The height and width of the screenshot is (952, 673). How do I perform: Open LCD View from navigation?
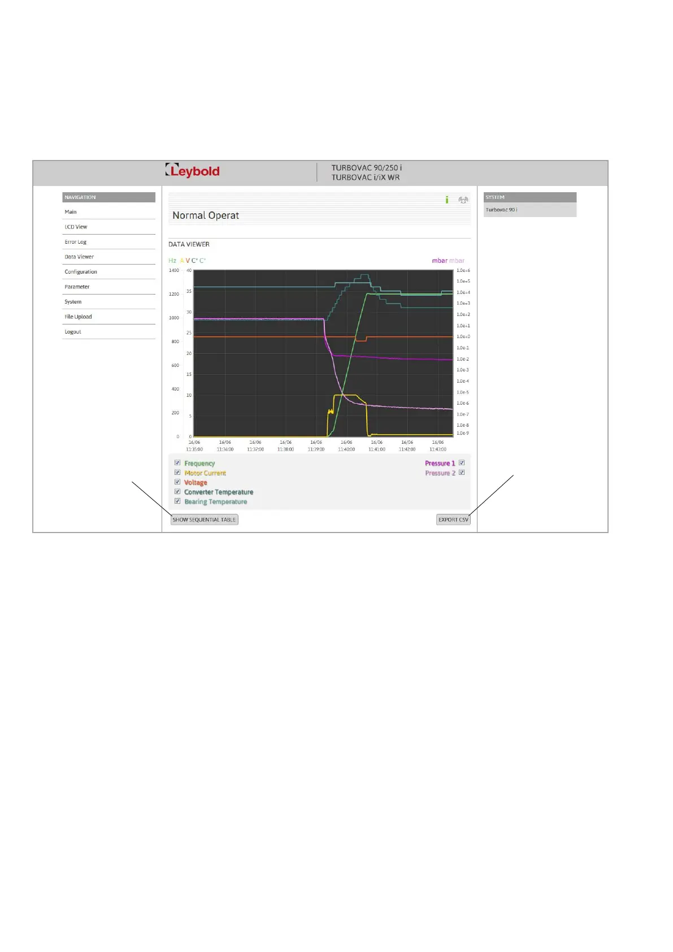point(108,227)
